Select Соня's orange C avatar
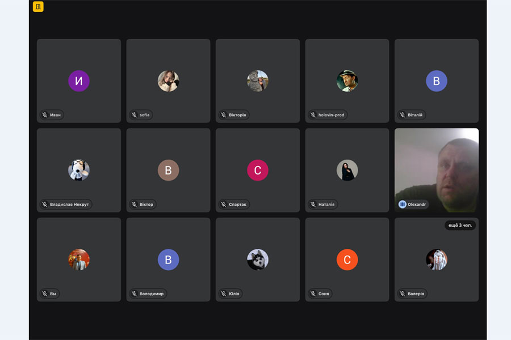The height and width of the screenshot is (340, 511). pos(347,260)
